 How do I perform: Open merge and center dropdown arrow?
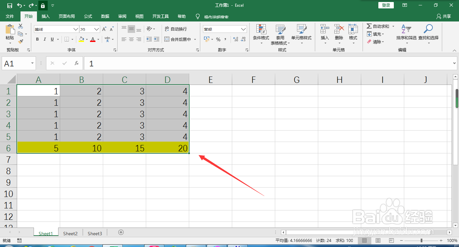coord(195,40)
